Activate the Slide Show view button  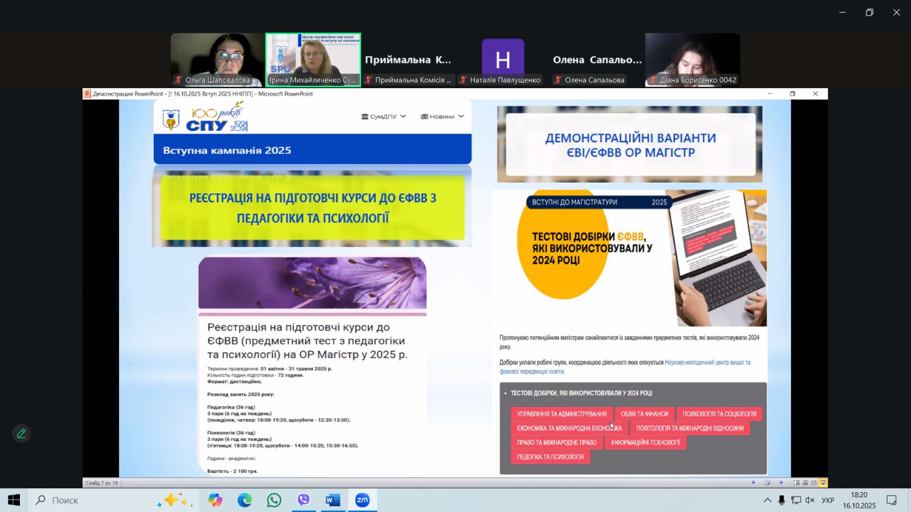click(x=823, y=482)
